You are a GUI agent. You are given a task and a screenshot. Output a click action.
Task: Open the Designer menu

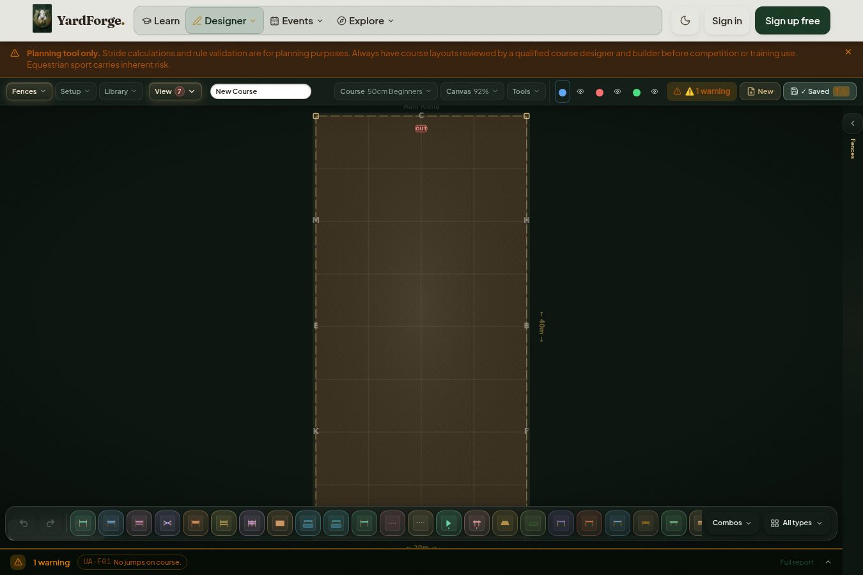coord(225,20)
